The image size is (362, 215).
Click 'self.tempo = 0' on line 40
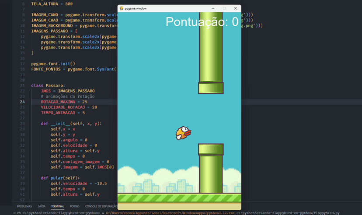tap(68, 189)
